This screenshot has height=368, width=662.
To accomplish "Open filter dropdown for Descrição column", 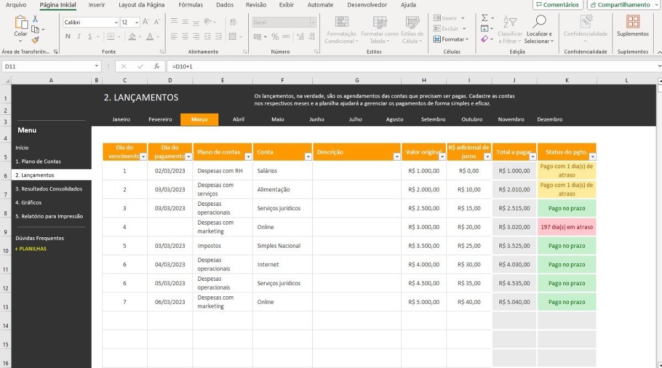I will coord(397,157).
